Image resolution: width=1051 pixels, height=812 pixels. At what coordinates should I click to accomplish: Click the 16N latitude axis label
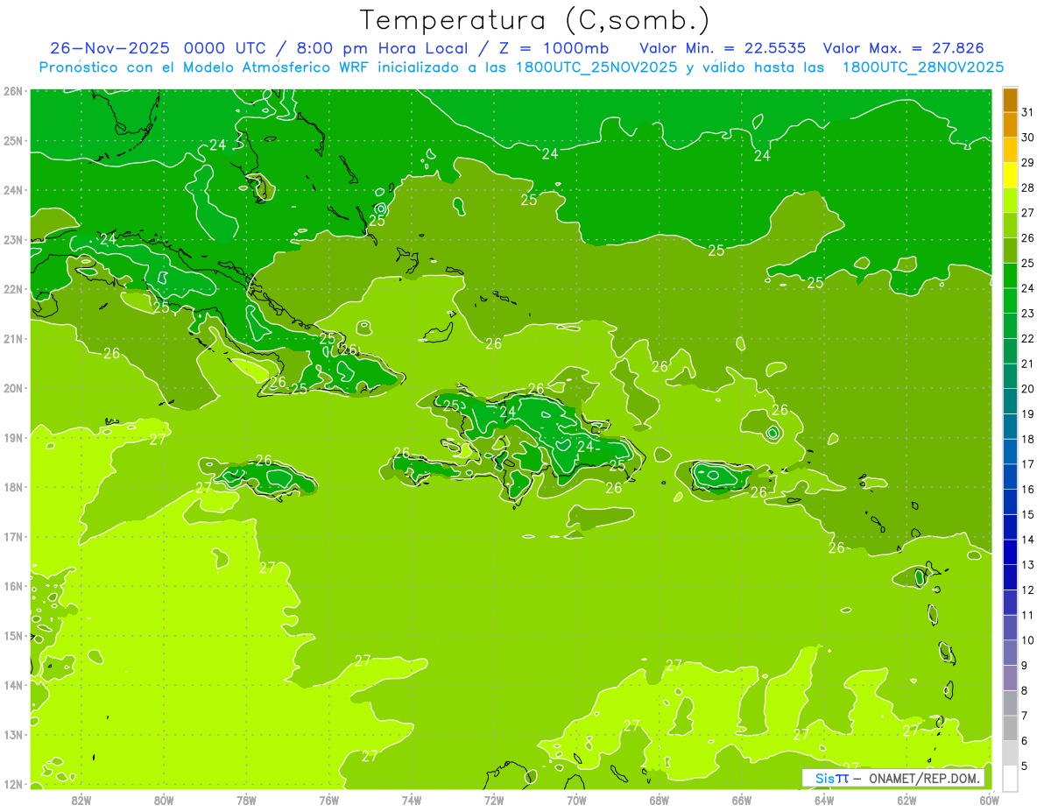point(13,586)
